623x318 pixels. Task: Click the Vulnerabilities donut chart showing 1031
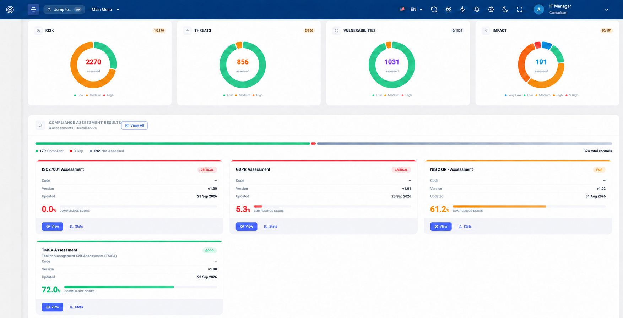[392, 65]
